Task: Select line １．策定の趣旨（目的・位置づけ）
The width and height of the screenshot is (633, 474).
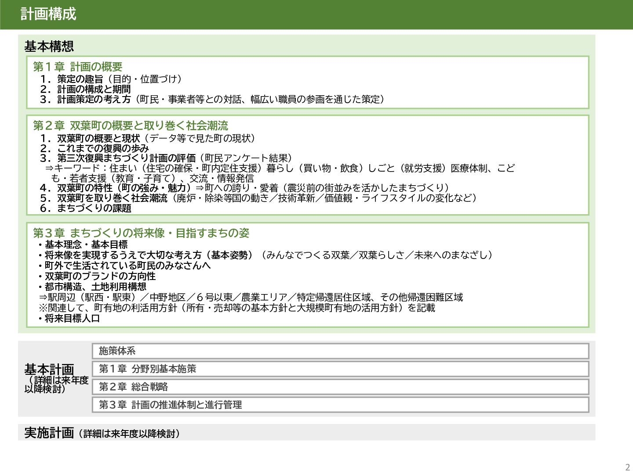Action: [111, 79]
